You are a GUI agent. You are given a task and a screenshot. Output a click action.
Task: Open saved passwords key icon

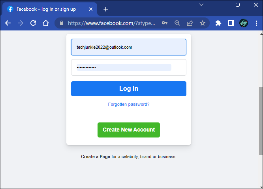coord(165,23)
